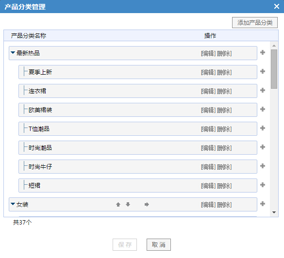Collapse the 最新热品 category
The width and height of the screenshot is (284, 258).
pyautogui.click(x=13, y=53)
